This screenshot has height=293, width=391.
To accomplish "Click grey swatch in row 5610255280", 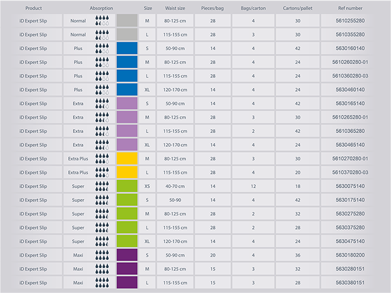I will [127, 21].
